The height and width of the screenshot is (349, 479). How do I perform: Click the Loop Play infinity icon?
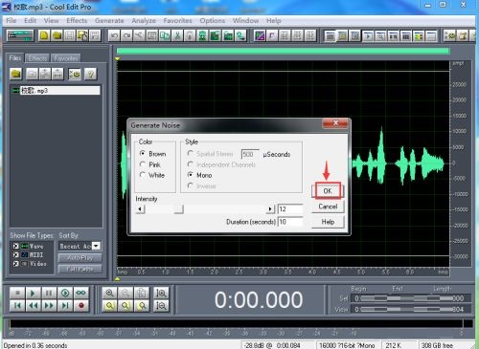point(81,293)
